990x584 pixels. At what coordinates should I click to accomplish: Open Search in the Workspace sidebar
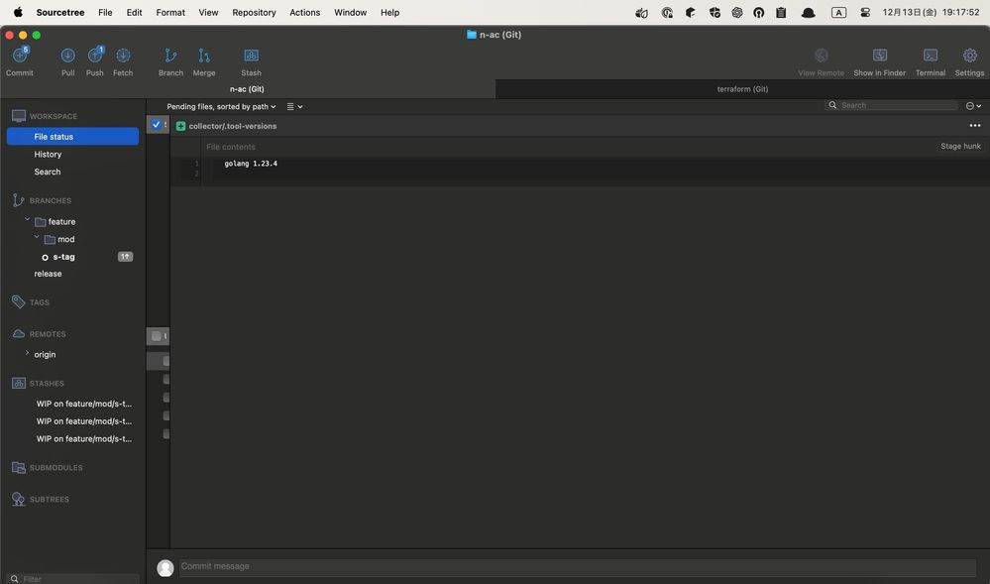coord(48,172)
